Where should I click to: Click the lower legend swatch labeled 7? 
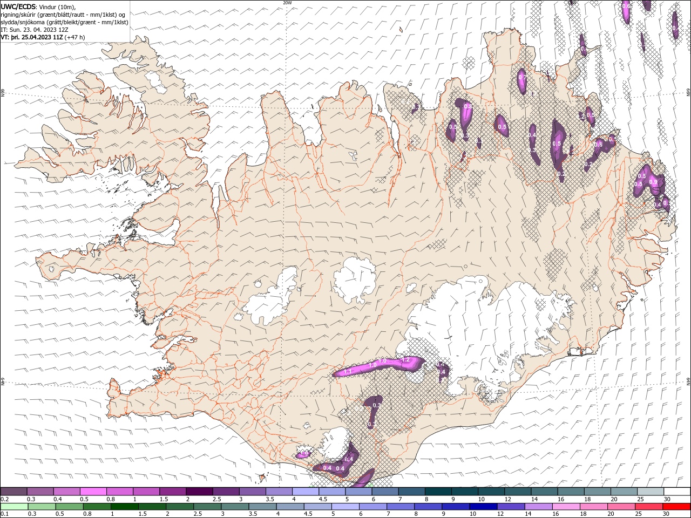(x=401, y=507)
